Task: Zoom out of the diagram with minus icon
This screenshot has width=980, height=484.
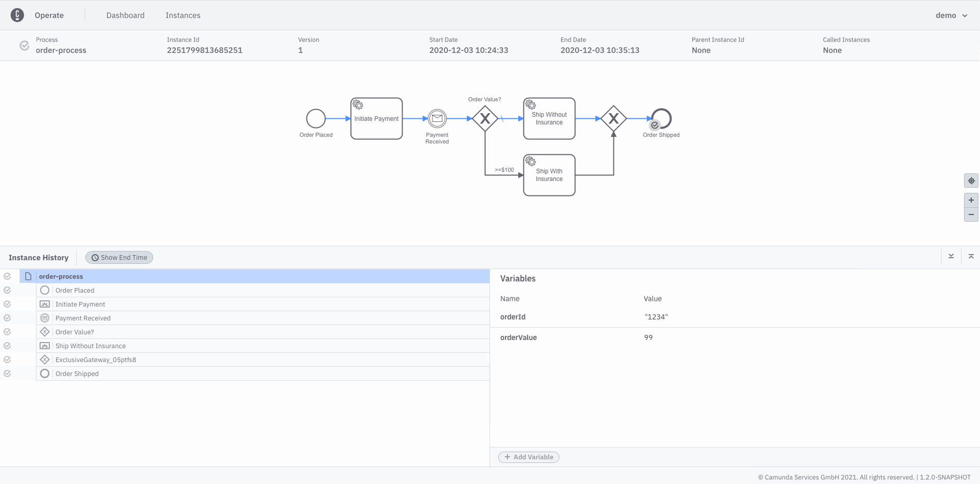Action: point(971,214)
